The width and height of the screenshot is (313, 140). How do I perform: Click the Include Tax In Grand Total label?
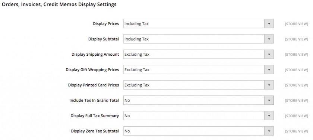pyautogui.click(x=94, y=100)
